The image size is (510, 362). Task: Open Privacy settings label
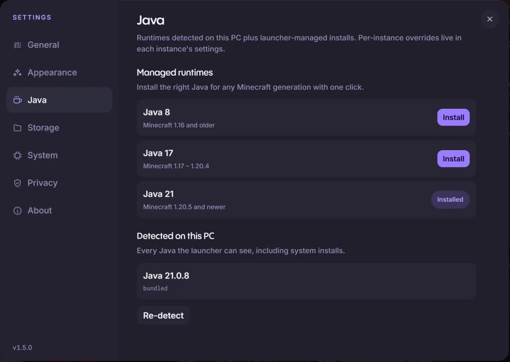coord(42,183)
